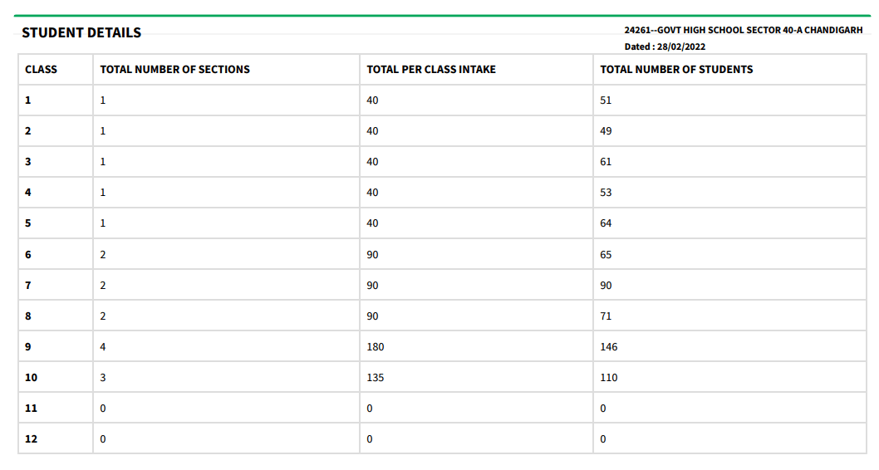
Task: Select intake value 135 for Class 10
Action: point(376,378)
